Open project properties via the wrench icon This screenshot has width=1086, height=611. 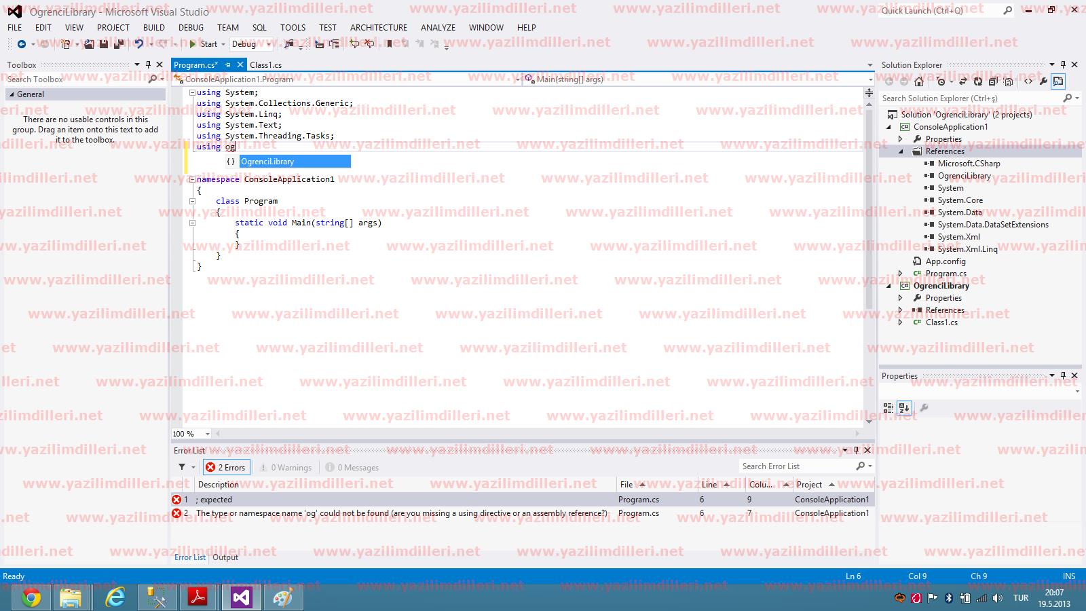click(1043, 81)
